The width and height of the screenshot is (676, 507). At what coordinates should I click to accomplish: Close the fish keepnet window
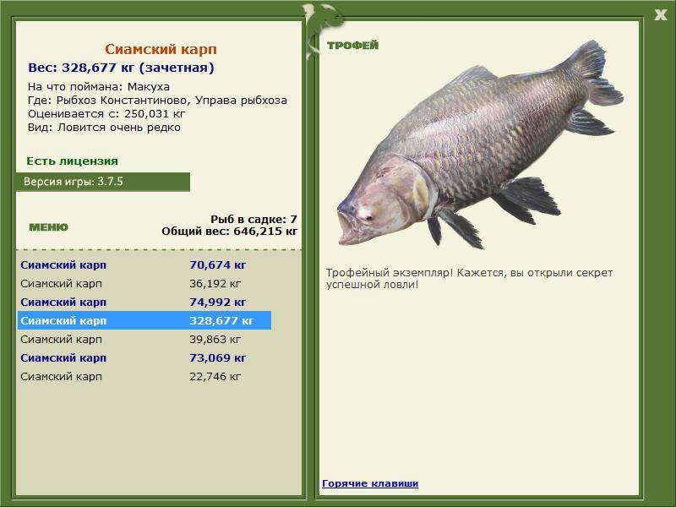pyautogui.click(x=661, y=15)
